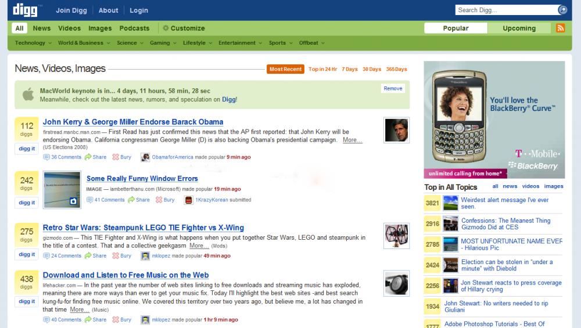The height and width of the screenshot is (328, 581).
Task: Click digg it on Free Music story
Action: [27, 301]
